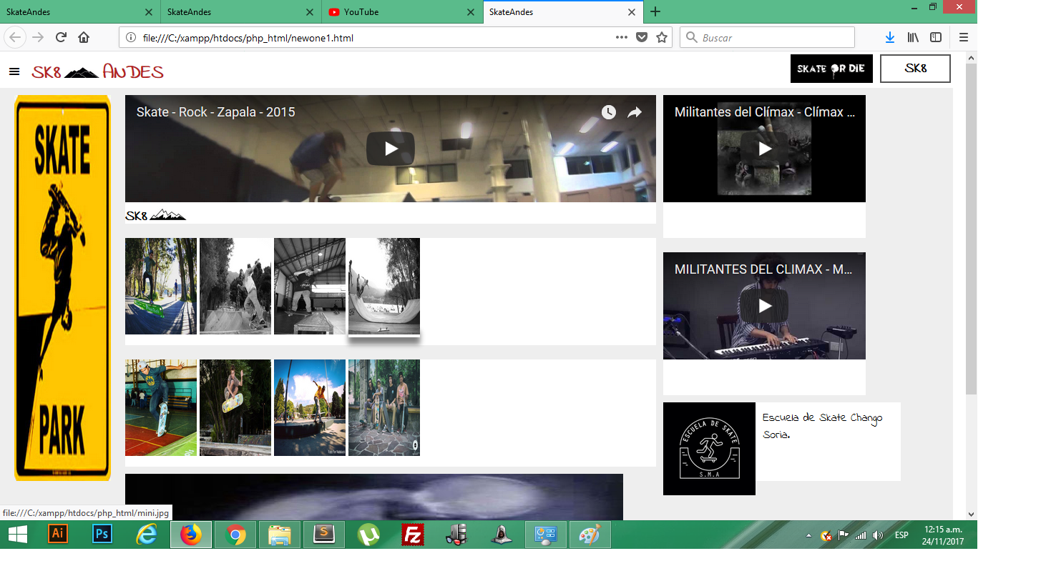Click the Watch later clock icon on Zapala video
1046x566 pixels.
609,112
